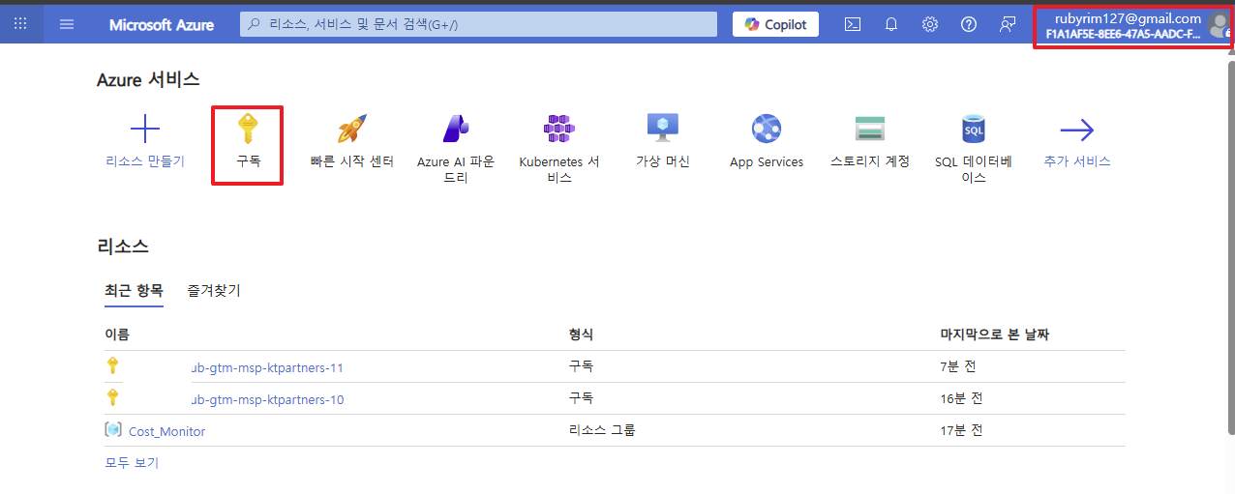The image size is (1235, 494).
Task: Click Azure 서비스 heading
Action: tap(148, 80)
